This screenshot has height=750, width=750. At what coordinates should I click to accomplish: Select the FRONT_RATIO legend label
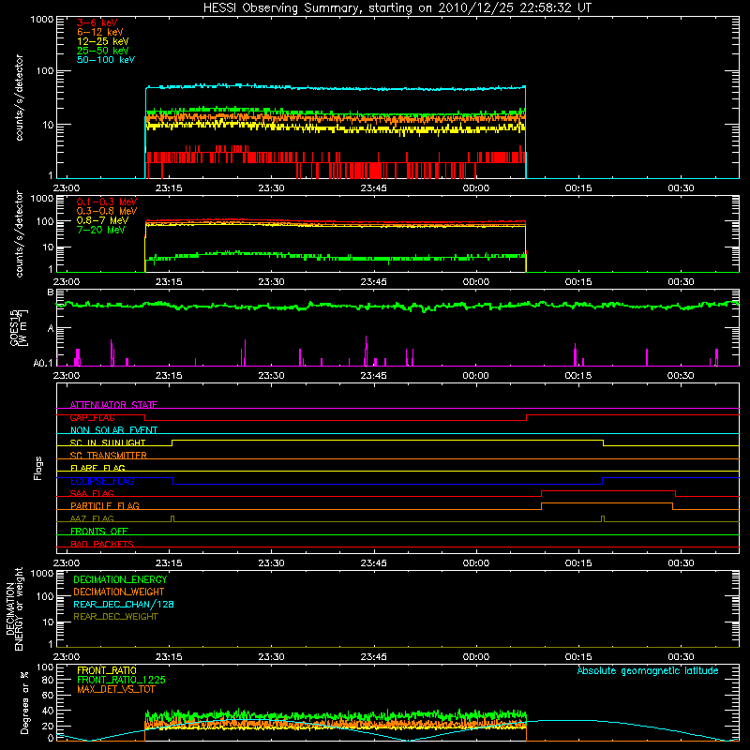pos(107,670)
